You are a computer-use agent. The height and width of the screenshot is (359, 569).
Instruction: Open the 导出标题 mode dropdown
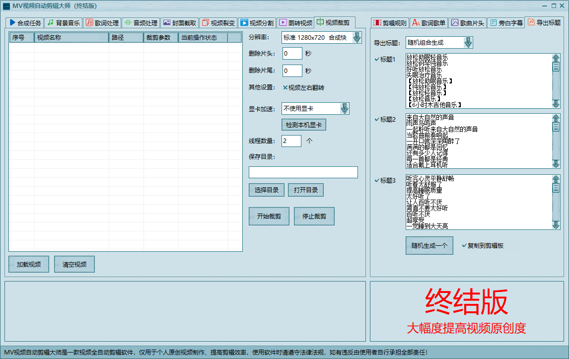pyautogui.click(x=468, y=43)
